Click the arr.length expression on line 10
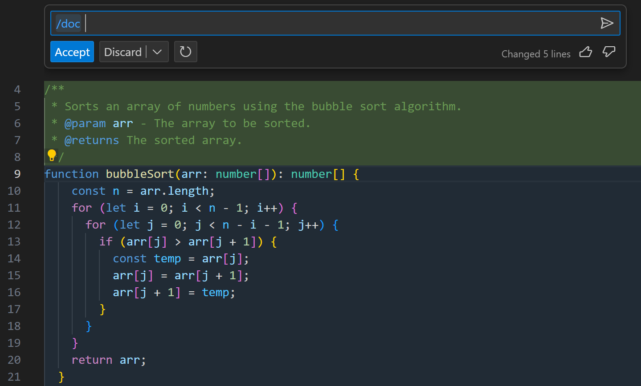Image resolution: width=641 pixels, height=386 pixels. point(176,190)
